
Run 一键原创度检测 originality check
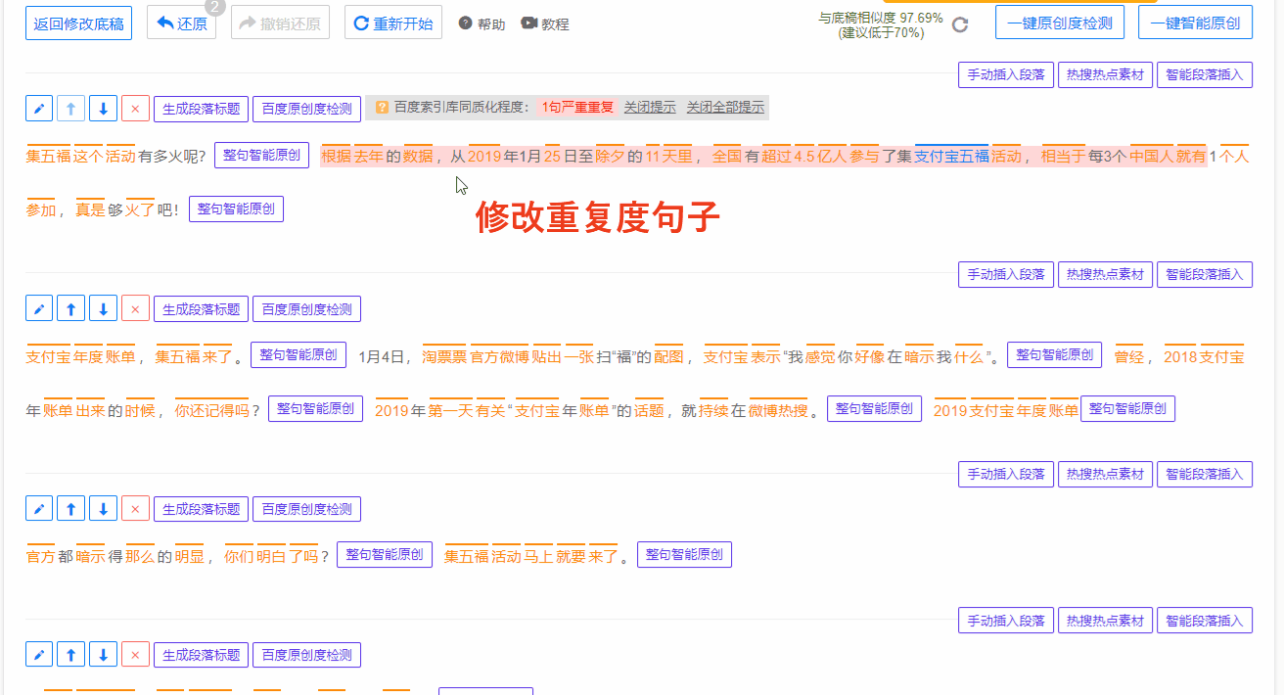(x=1060, y=23)
